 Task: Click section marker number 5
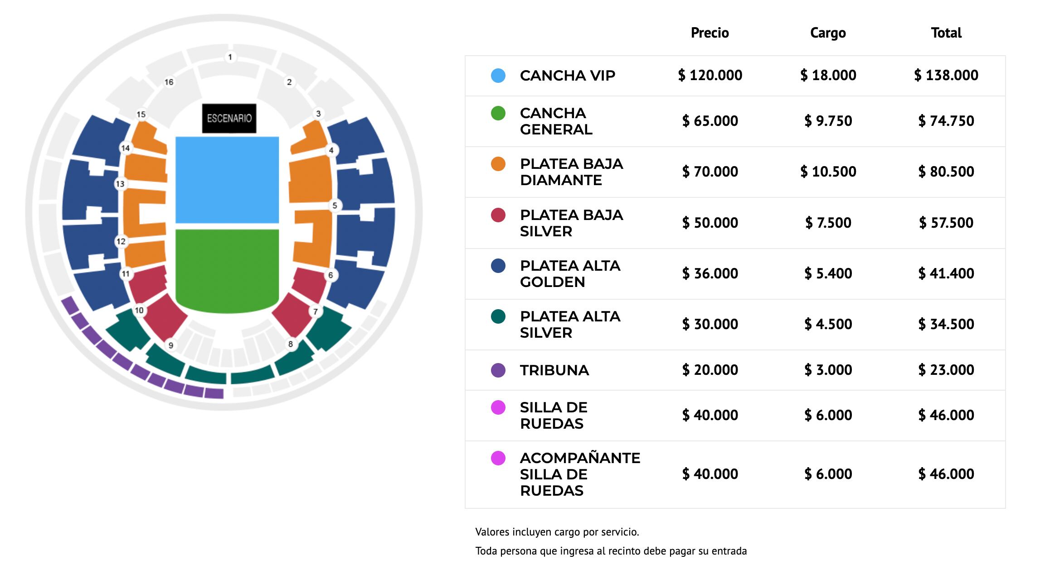coord(335,206)
